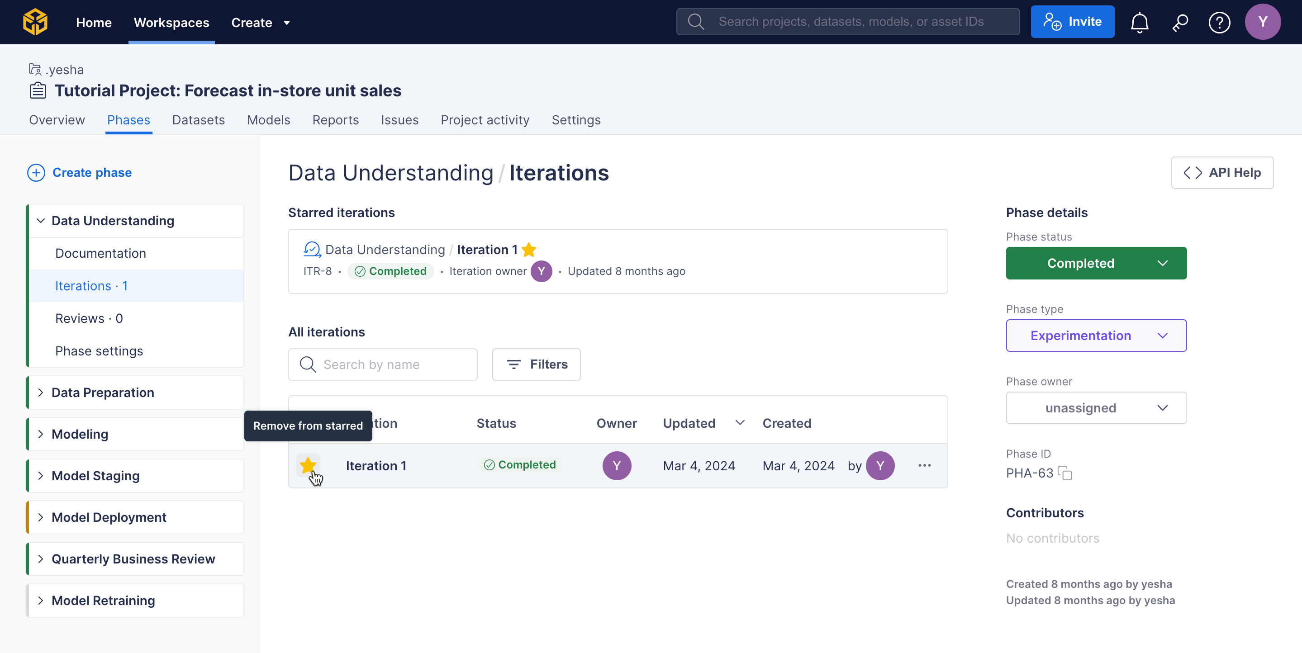The width and height of the screenshot is (1302, 653).
Task: Switch to the Datasets tab
Action: (x=198, y=120)
